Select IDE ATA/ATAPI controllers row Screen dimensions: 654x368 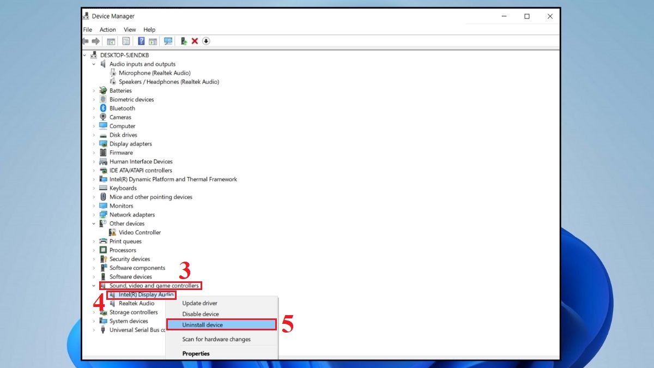(x=141, y=171)
